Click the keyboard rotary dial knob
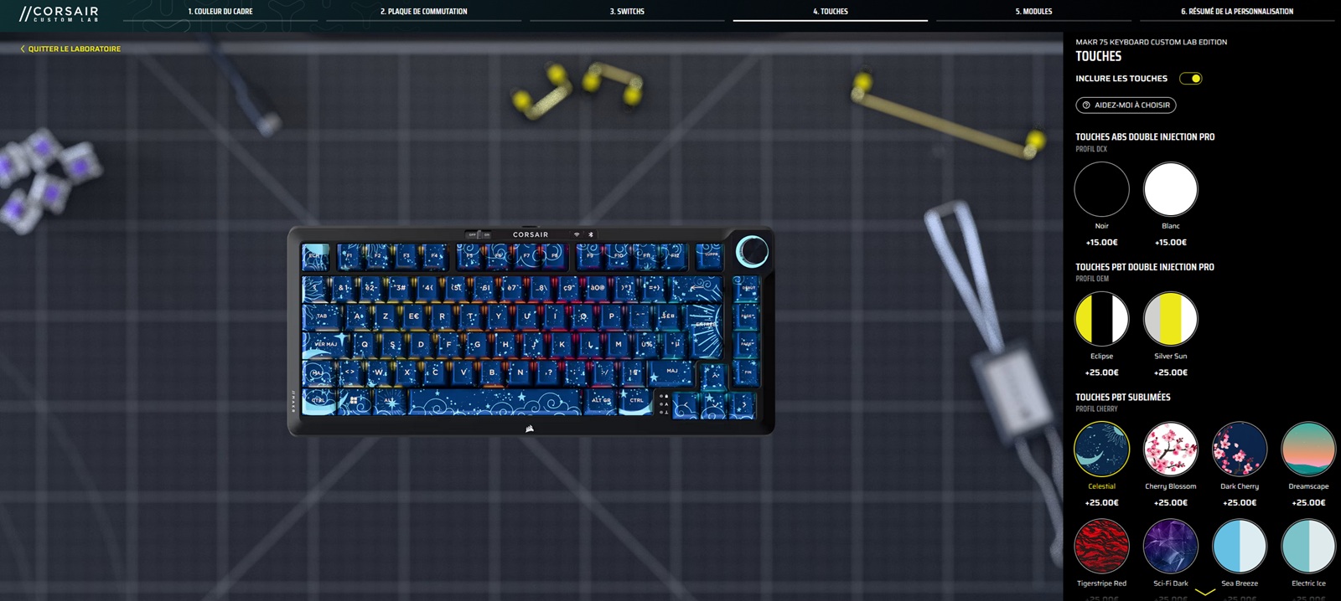This screenshot has height=601, width=1341. point(751,251)
